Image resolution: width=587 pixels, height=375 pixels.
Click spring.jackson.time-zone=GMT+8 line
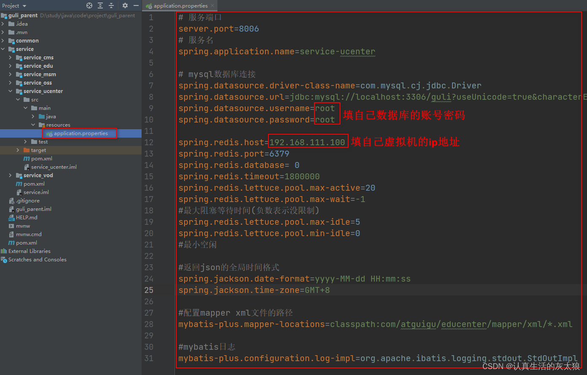[x=254, y=290]
